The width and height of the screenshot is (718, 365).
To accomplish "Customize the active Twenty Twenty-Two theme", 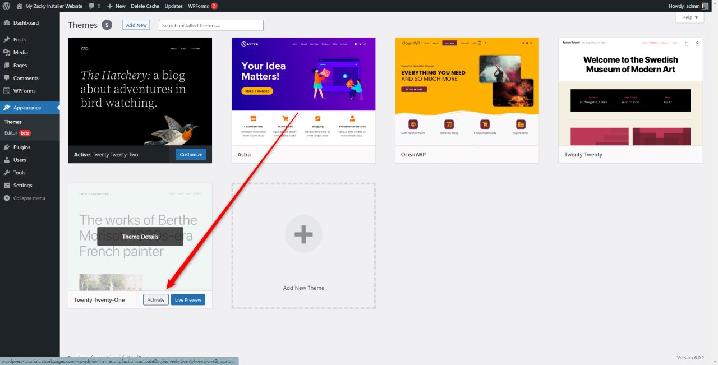I will (190, 154).
